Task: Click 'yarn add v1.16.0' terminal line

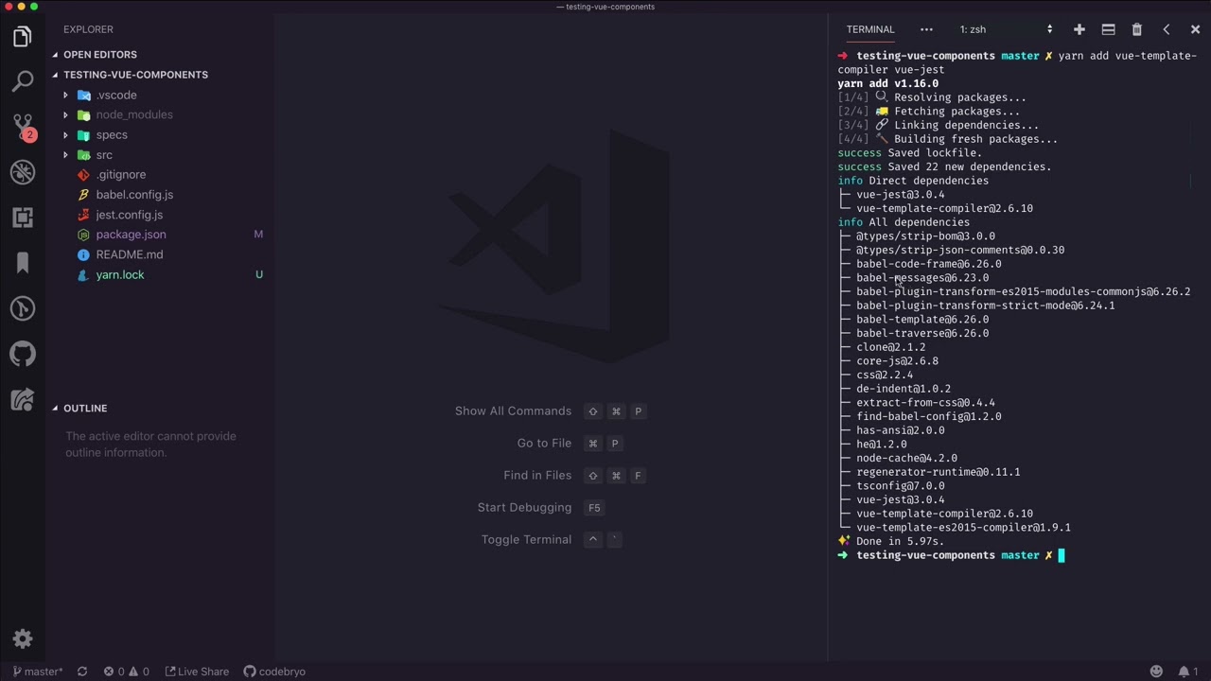Action: click(x=887, y=83)
